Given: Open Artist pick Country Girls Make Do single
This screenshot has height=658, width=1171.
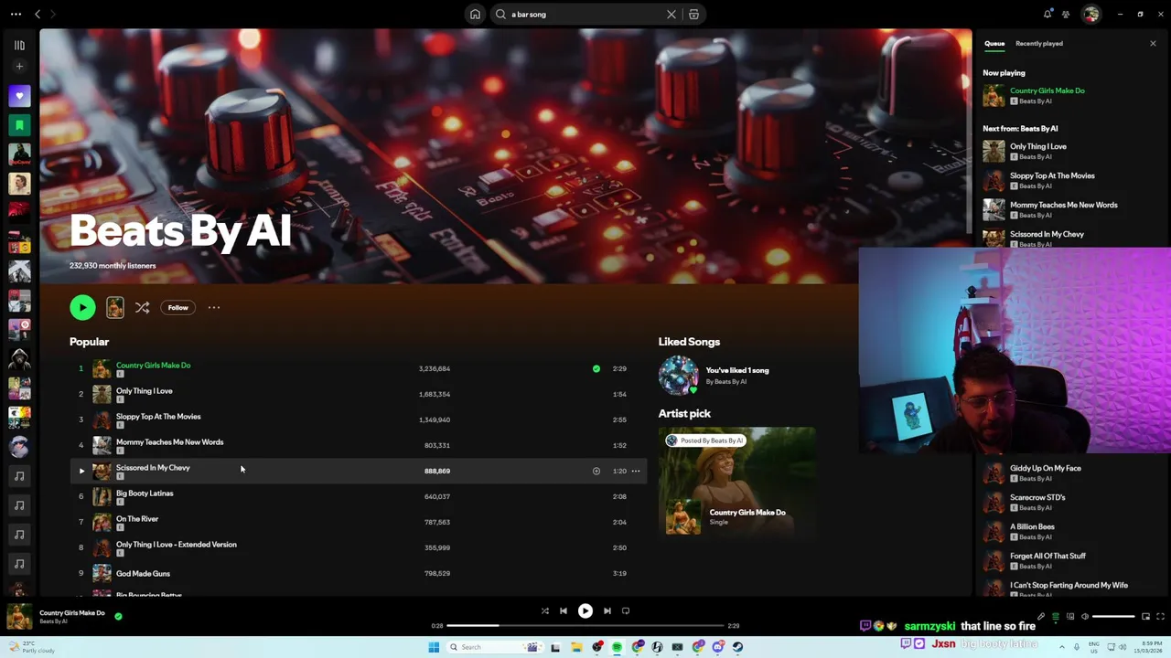Looking at the screenshot, I should click(736, 482).
